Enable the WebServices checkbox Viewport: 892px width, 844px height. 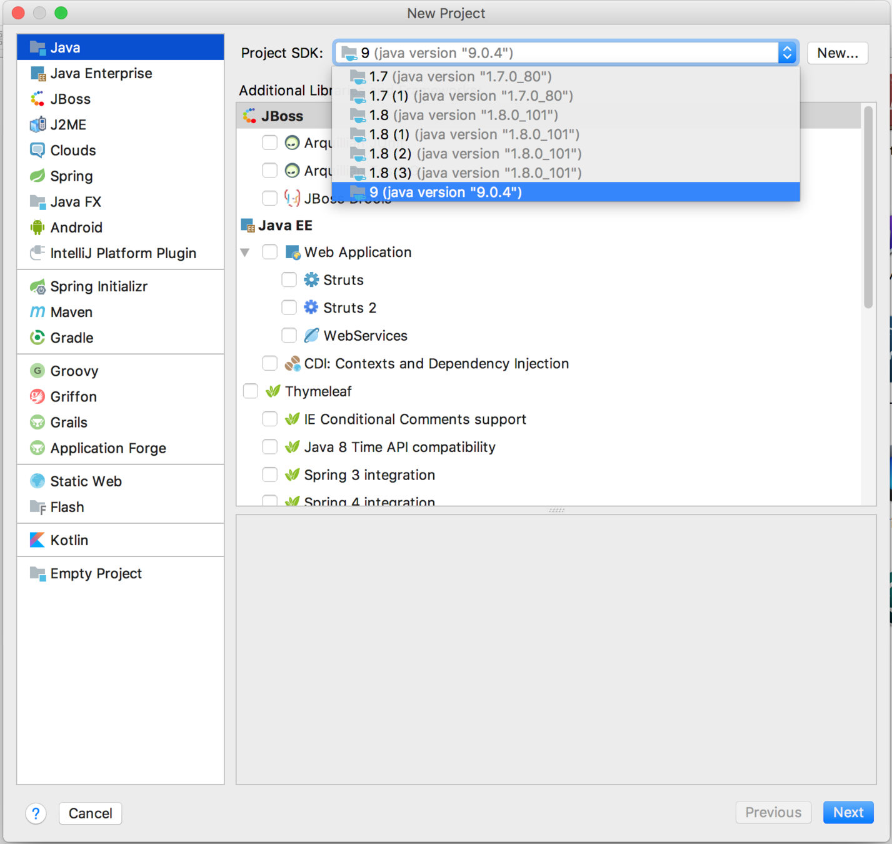(289, 335)
